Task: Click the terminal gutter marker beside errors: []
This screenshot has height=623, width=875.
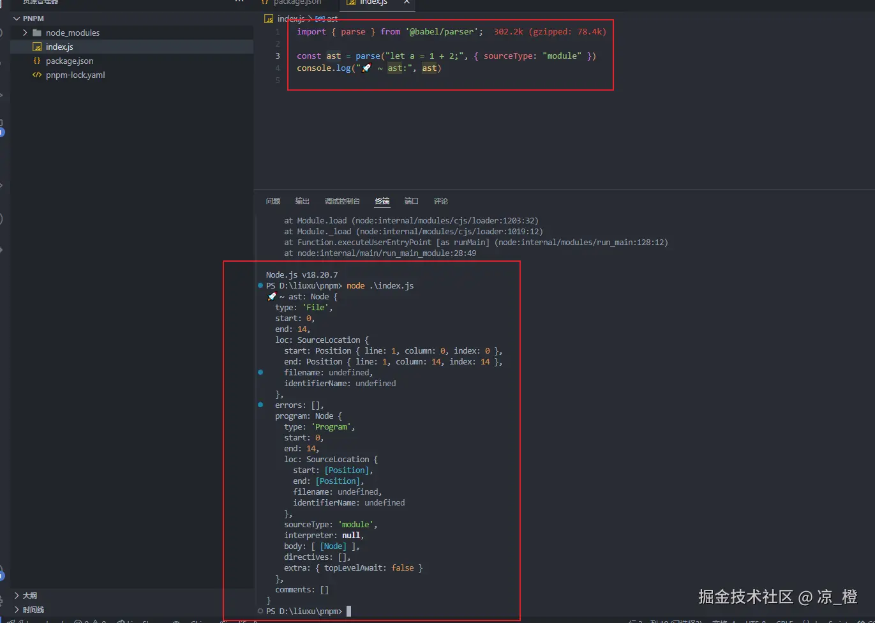Action: [260, 405]
